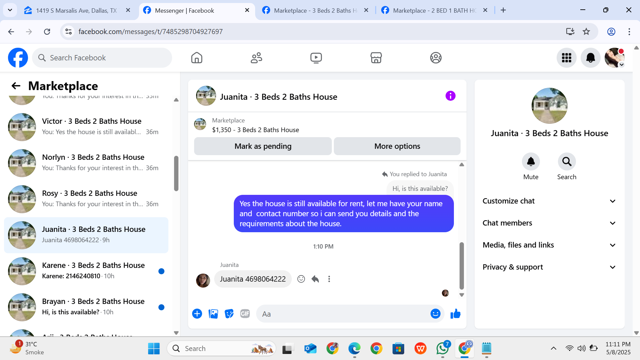Expand Media, files and links section

pyautogui.click(x=549, y=245)
